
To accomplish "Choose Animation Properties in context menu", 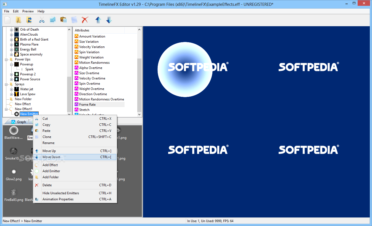I will tap(75, 199).
